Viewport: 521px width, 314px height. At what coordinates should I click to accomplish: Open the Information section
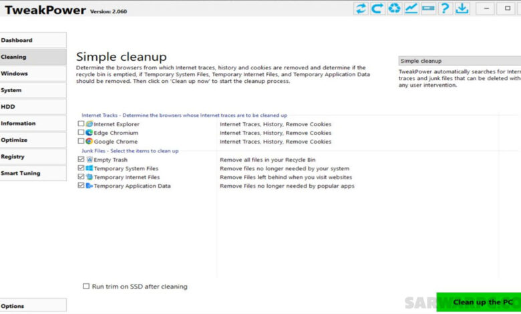33,124
